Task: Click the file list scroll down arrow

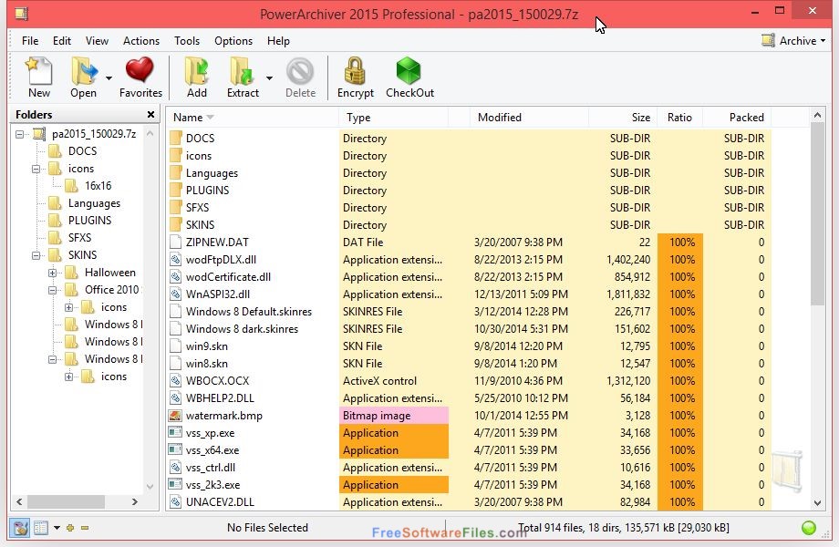Action: point(817,502)
